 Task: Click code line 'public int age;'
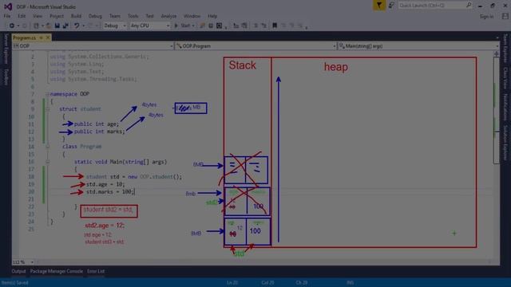(97, 124)
